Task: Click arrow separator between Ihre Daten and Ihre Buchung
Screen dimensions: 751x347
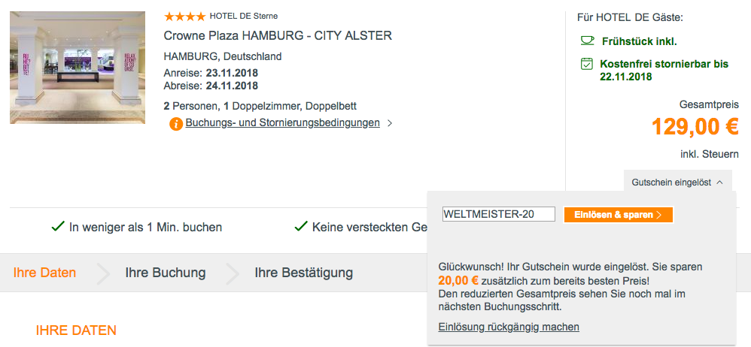Action: [102, 273]
